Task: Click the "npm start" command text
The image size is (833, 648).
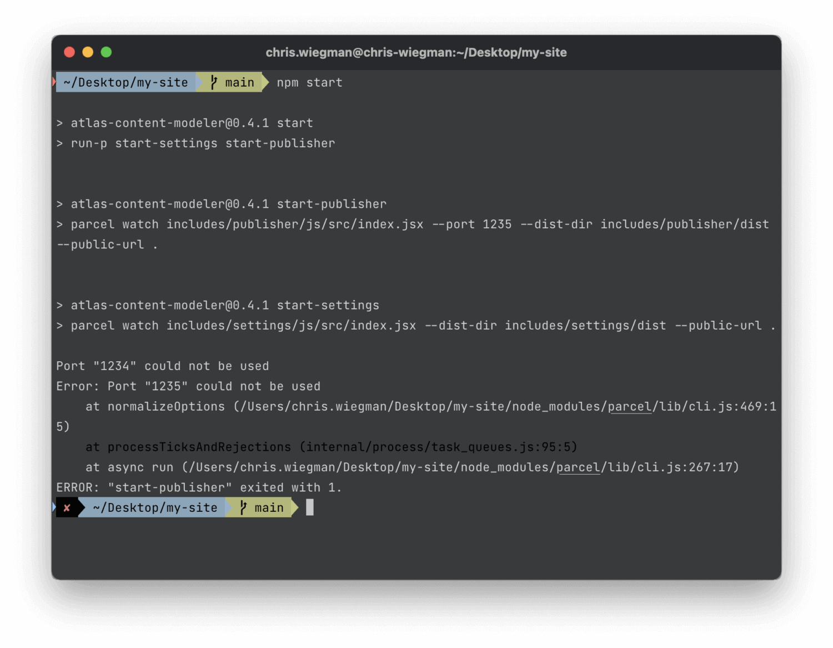Action: point(309,83)
